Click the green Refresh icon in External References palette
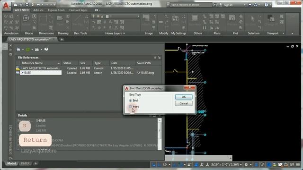Viewport: 303px width, 170px height. point(28,50)
